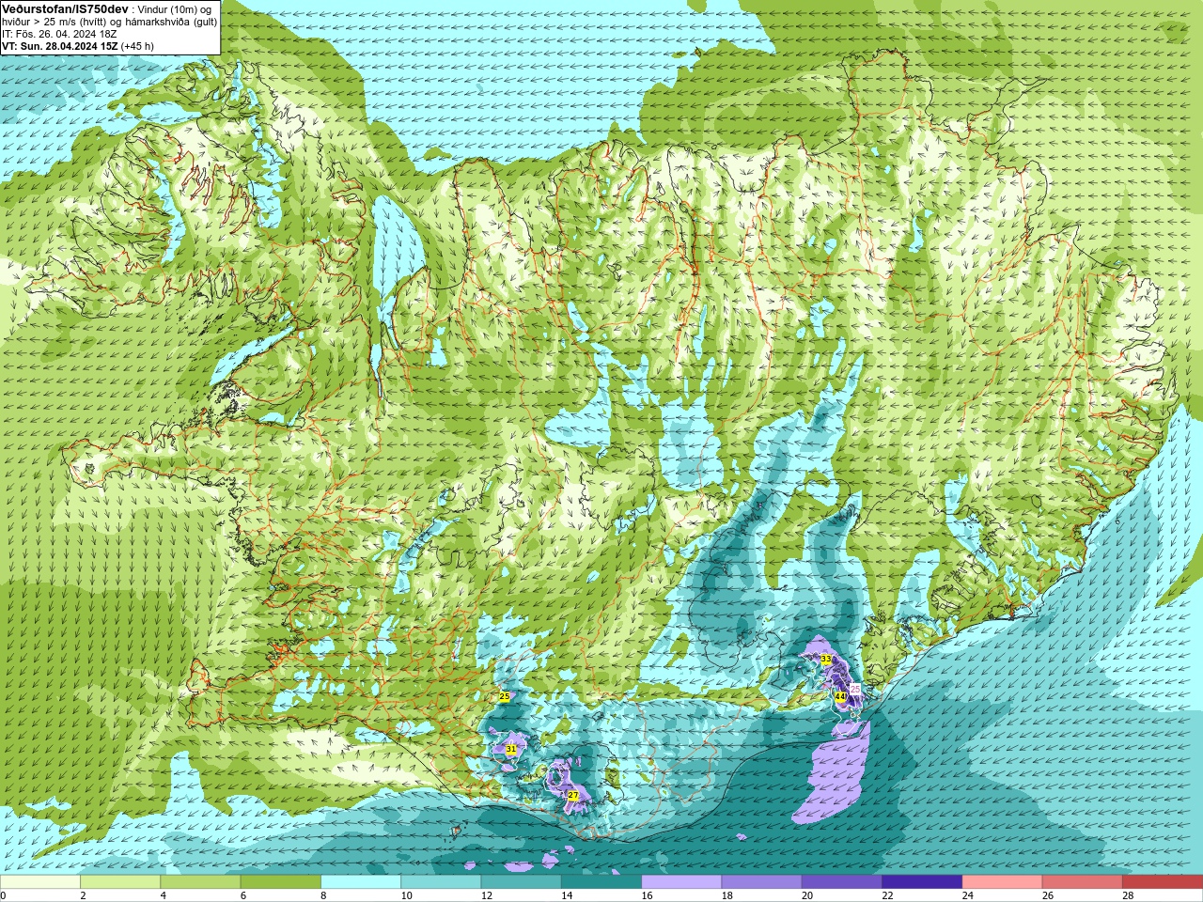Click the yellow gust label 27
Screen dimensions: 1203x902
click(573, 796)
